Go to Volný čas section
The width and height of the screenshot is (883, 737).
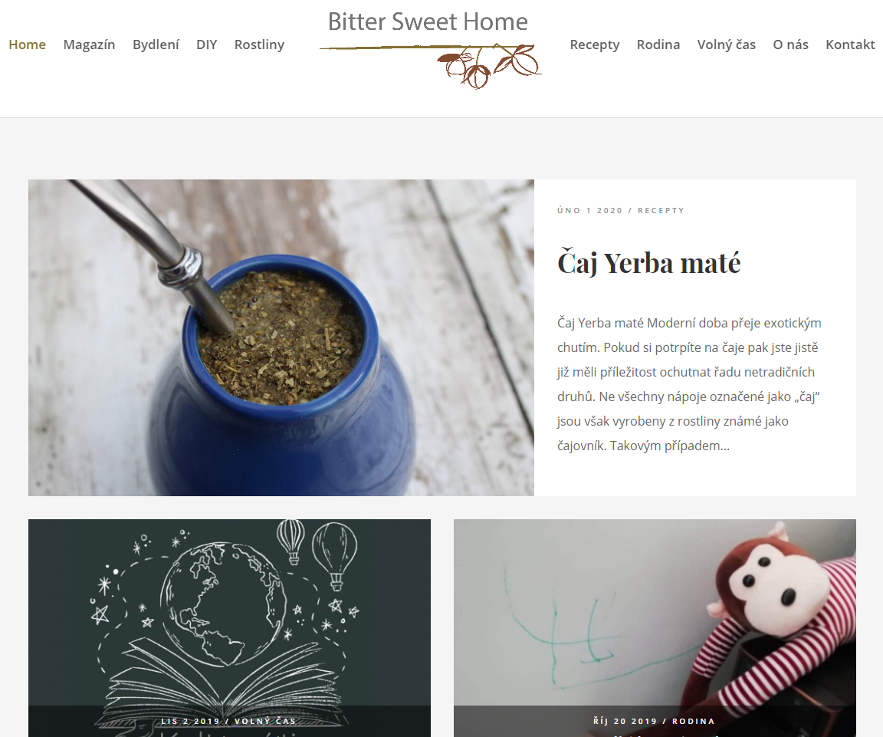pos(727,44)
